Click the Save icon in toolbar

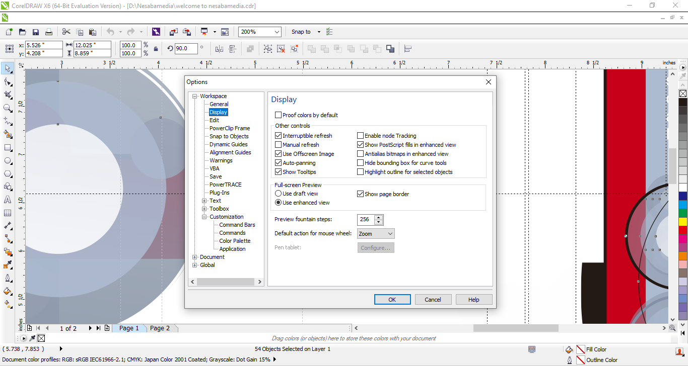36,32
